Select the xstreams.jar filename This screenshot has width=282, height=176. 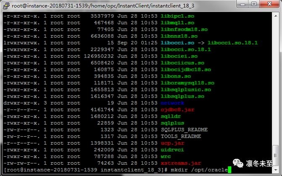181,163
